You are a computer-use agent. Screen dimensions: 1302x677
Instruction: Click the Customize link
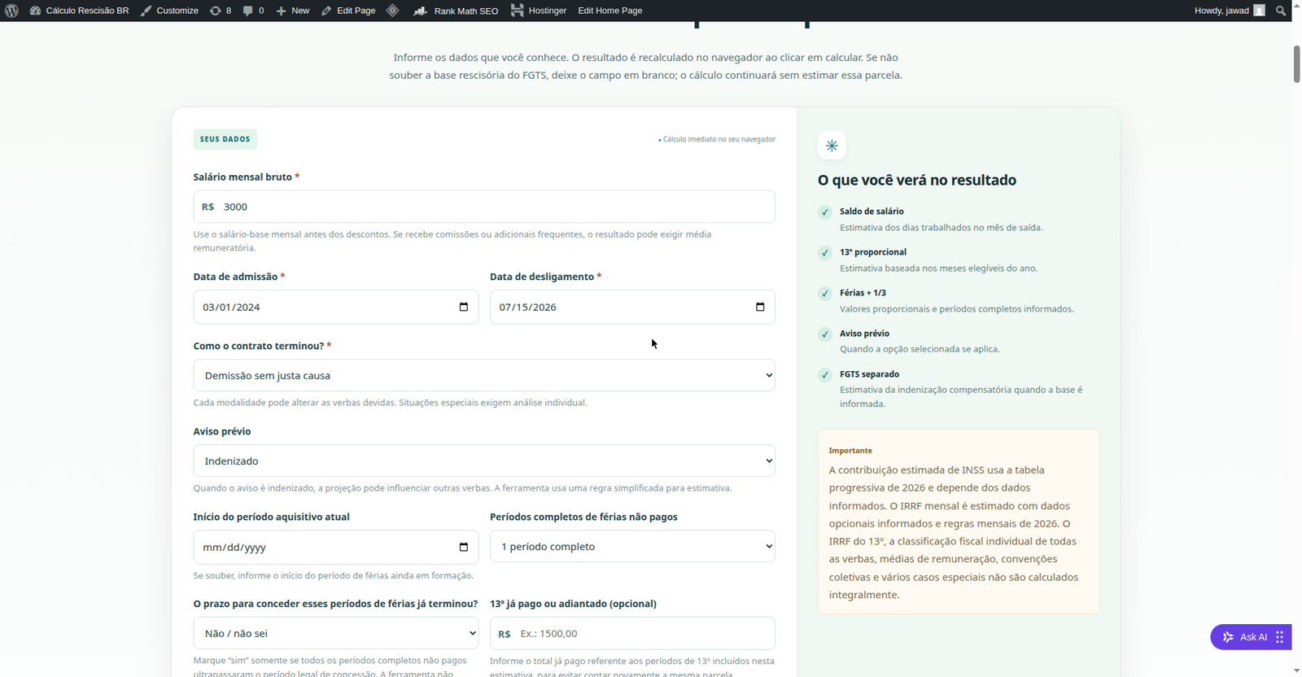point(169,11)
